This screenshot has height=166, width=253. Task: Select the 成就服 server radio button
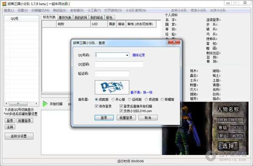pyautogui.click(x=97, y=99)
